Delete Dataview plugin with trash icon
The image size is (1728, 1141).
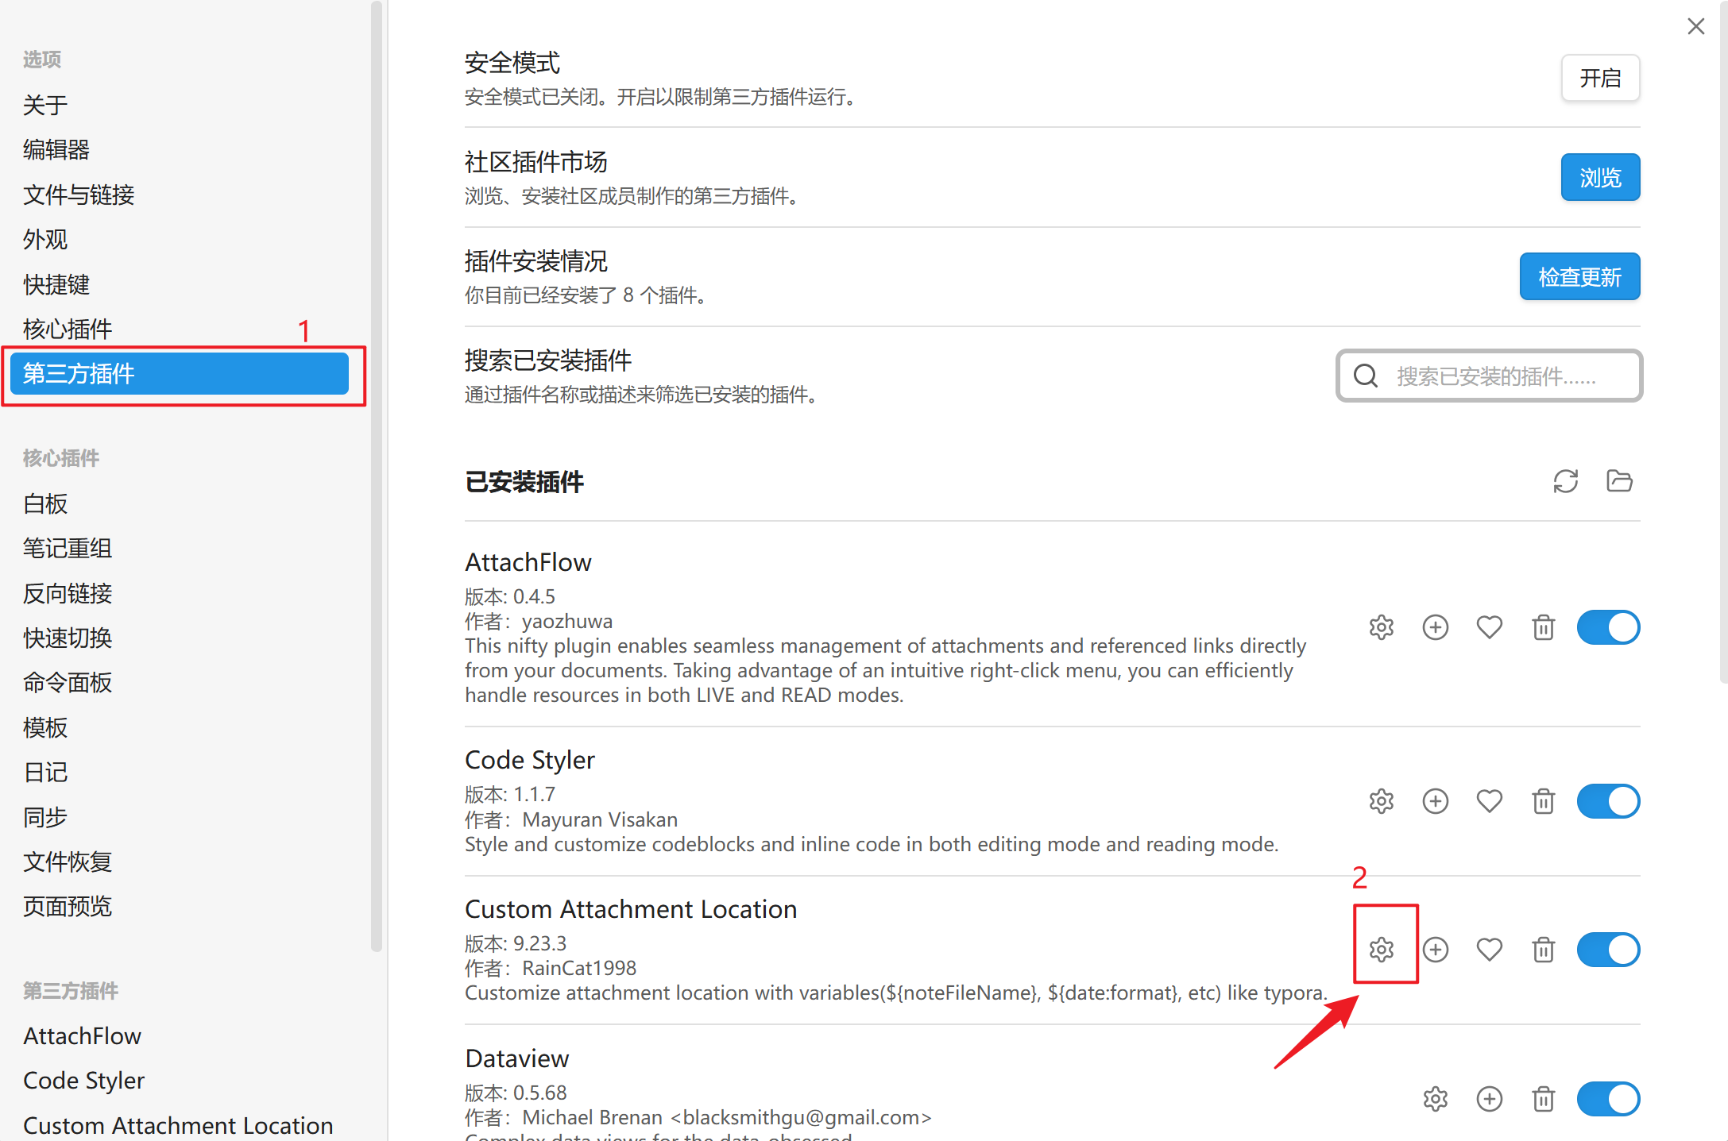tap(1543, 1099)
